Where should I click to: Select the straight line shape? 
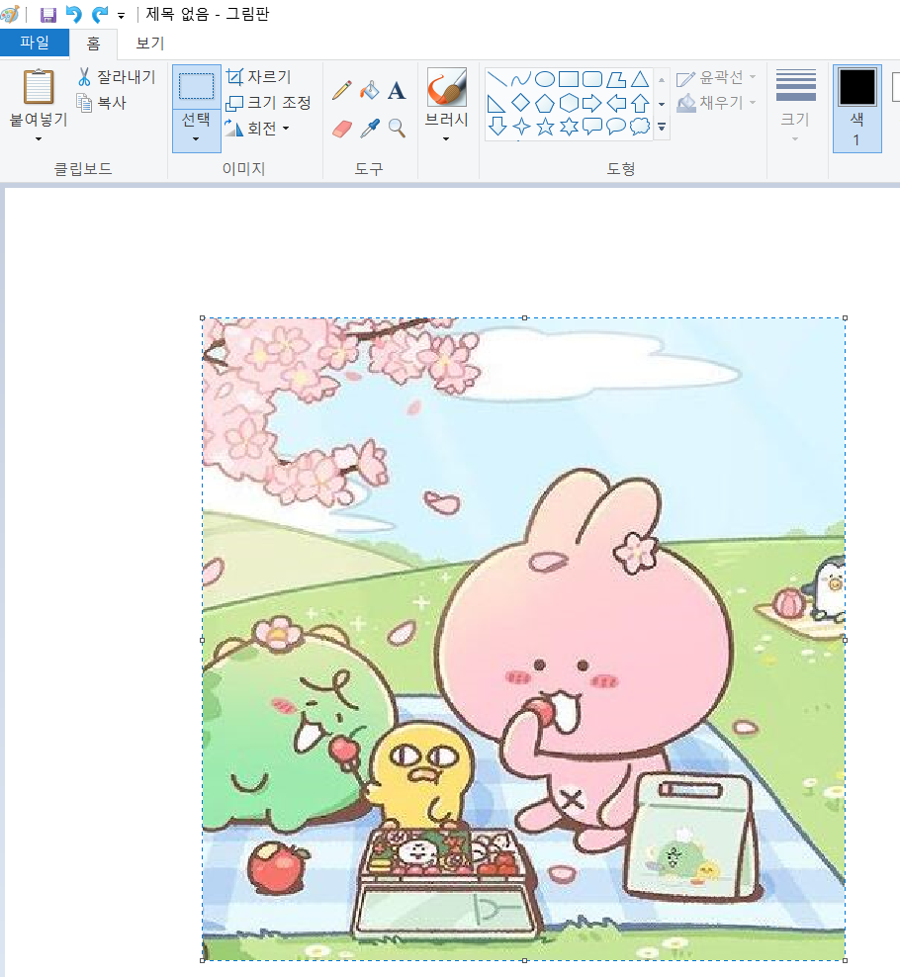pyautogui.click(x=496, y=79)
